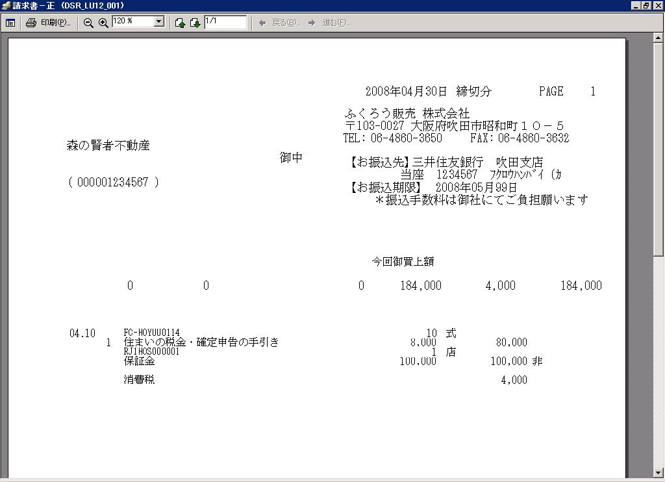665x482 pixels.
Task: Go to the next page icon
Action: point(195,23)
